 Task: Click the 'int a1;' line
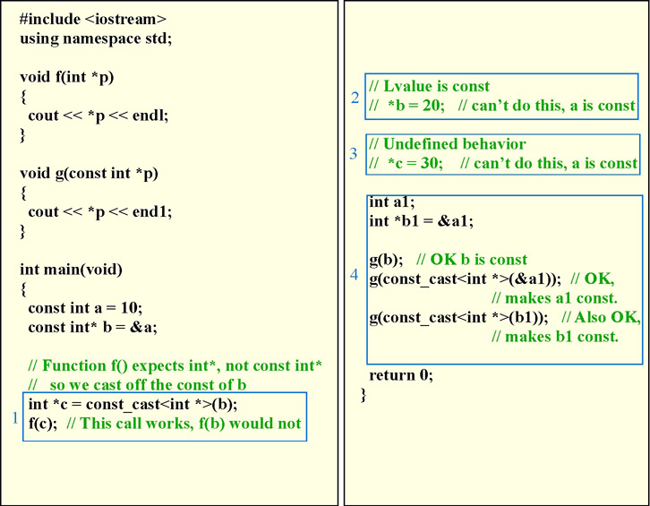392,202
